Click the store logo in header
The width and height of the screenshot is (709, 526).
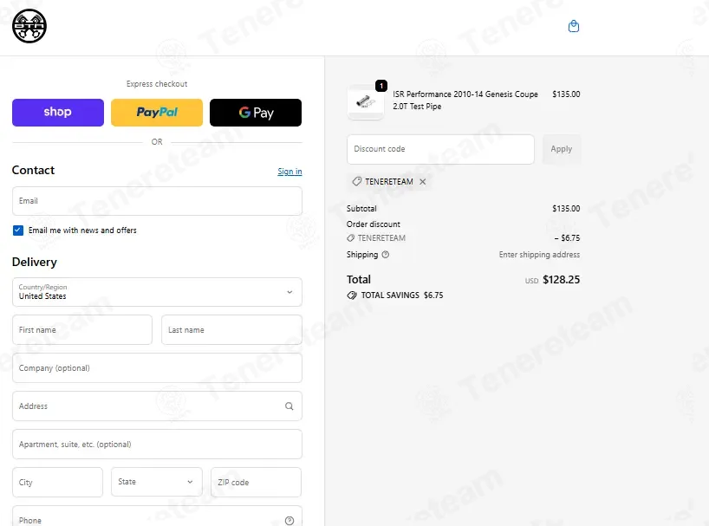coord(29,26)
